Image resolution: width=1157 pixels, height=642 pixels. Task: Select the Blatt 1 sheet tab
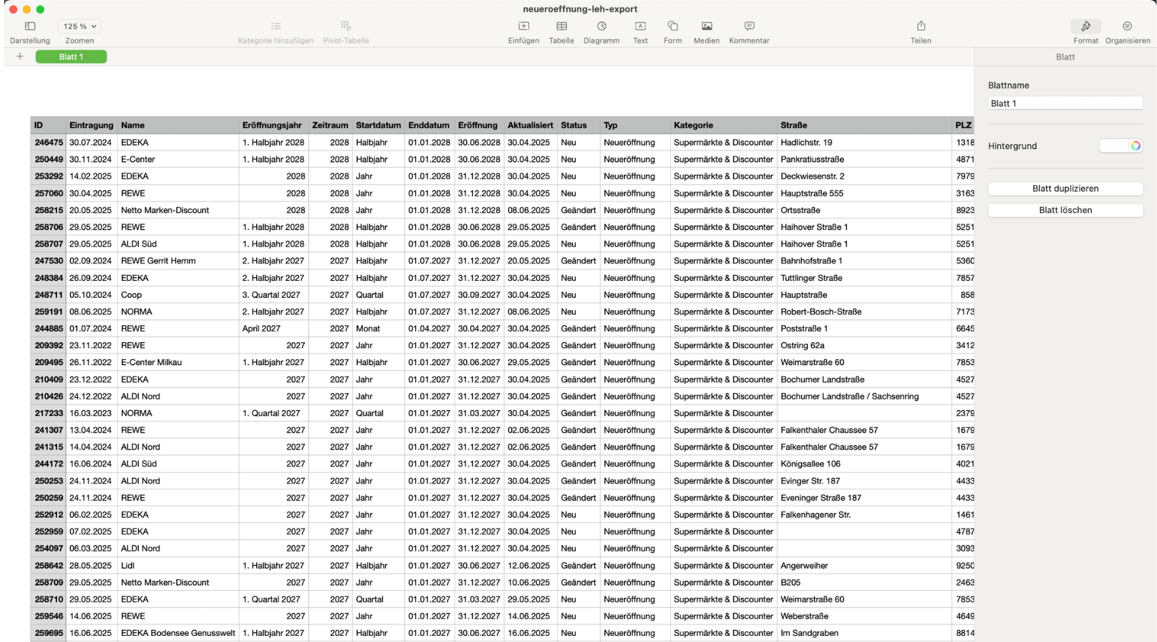(71, 56)
